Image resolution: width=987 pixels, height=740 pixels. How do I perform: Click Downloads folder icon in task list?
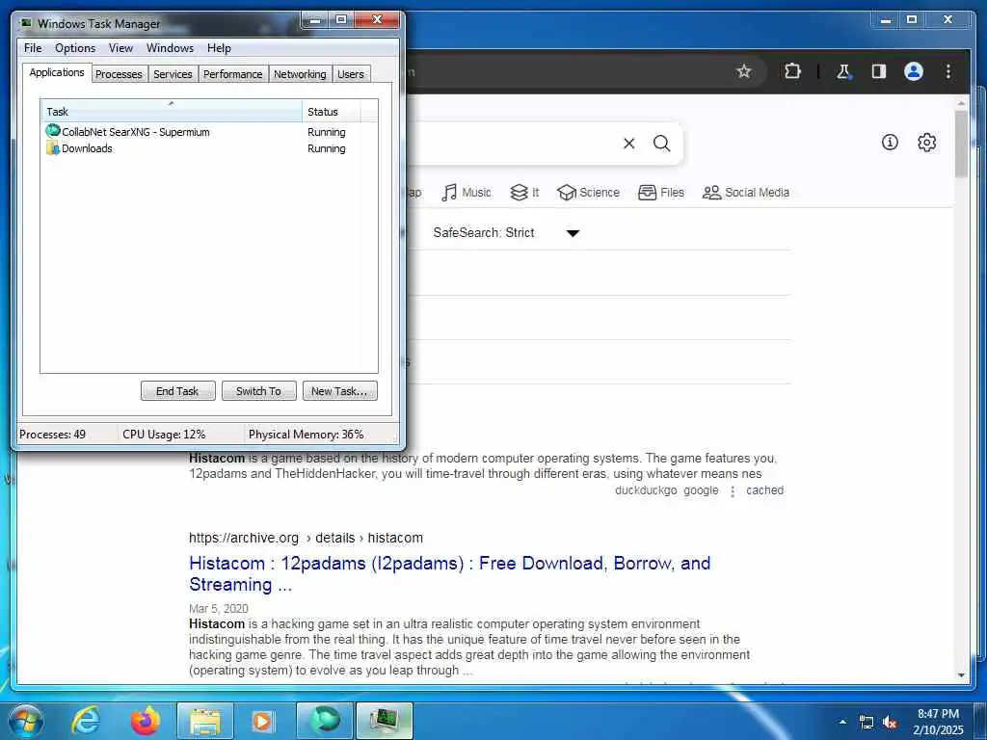click(53, 148)
